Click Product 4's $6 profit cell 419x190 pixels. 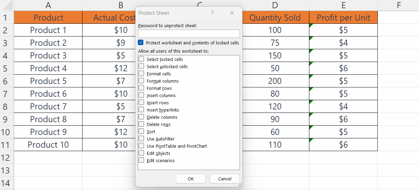tap(343, 68)
